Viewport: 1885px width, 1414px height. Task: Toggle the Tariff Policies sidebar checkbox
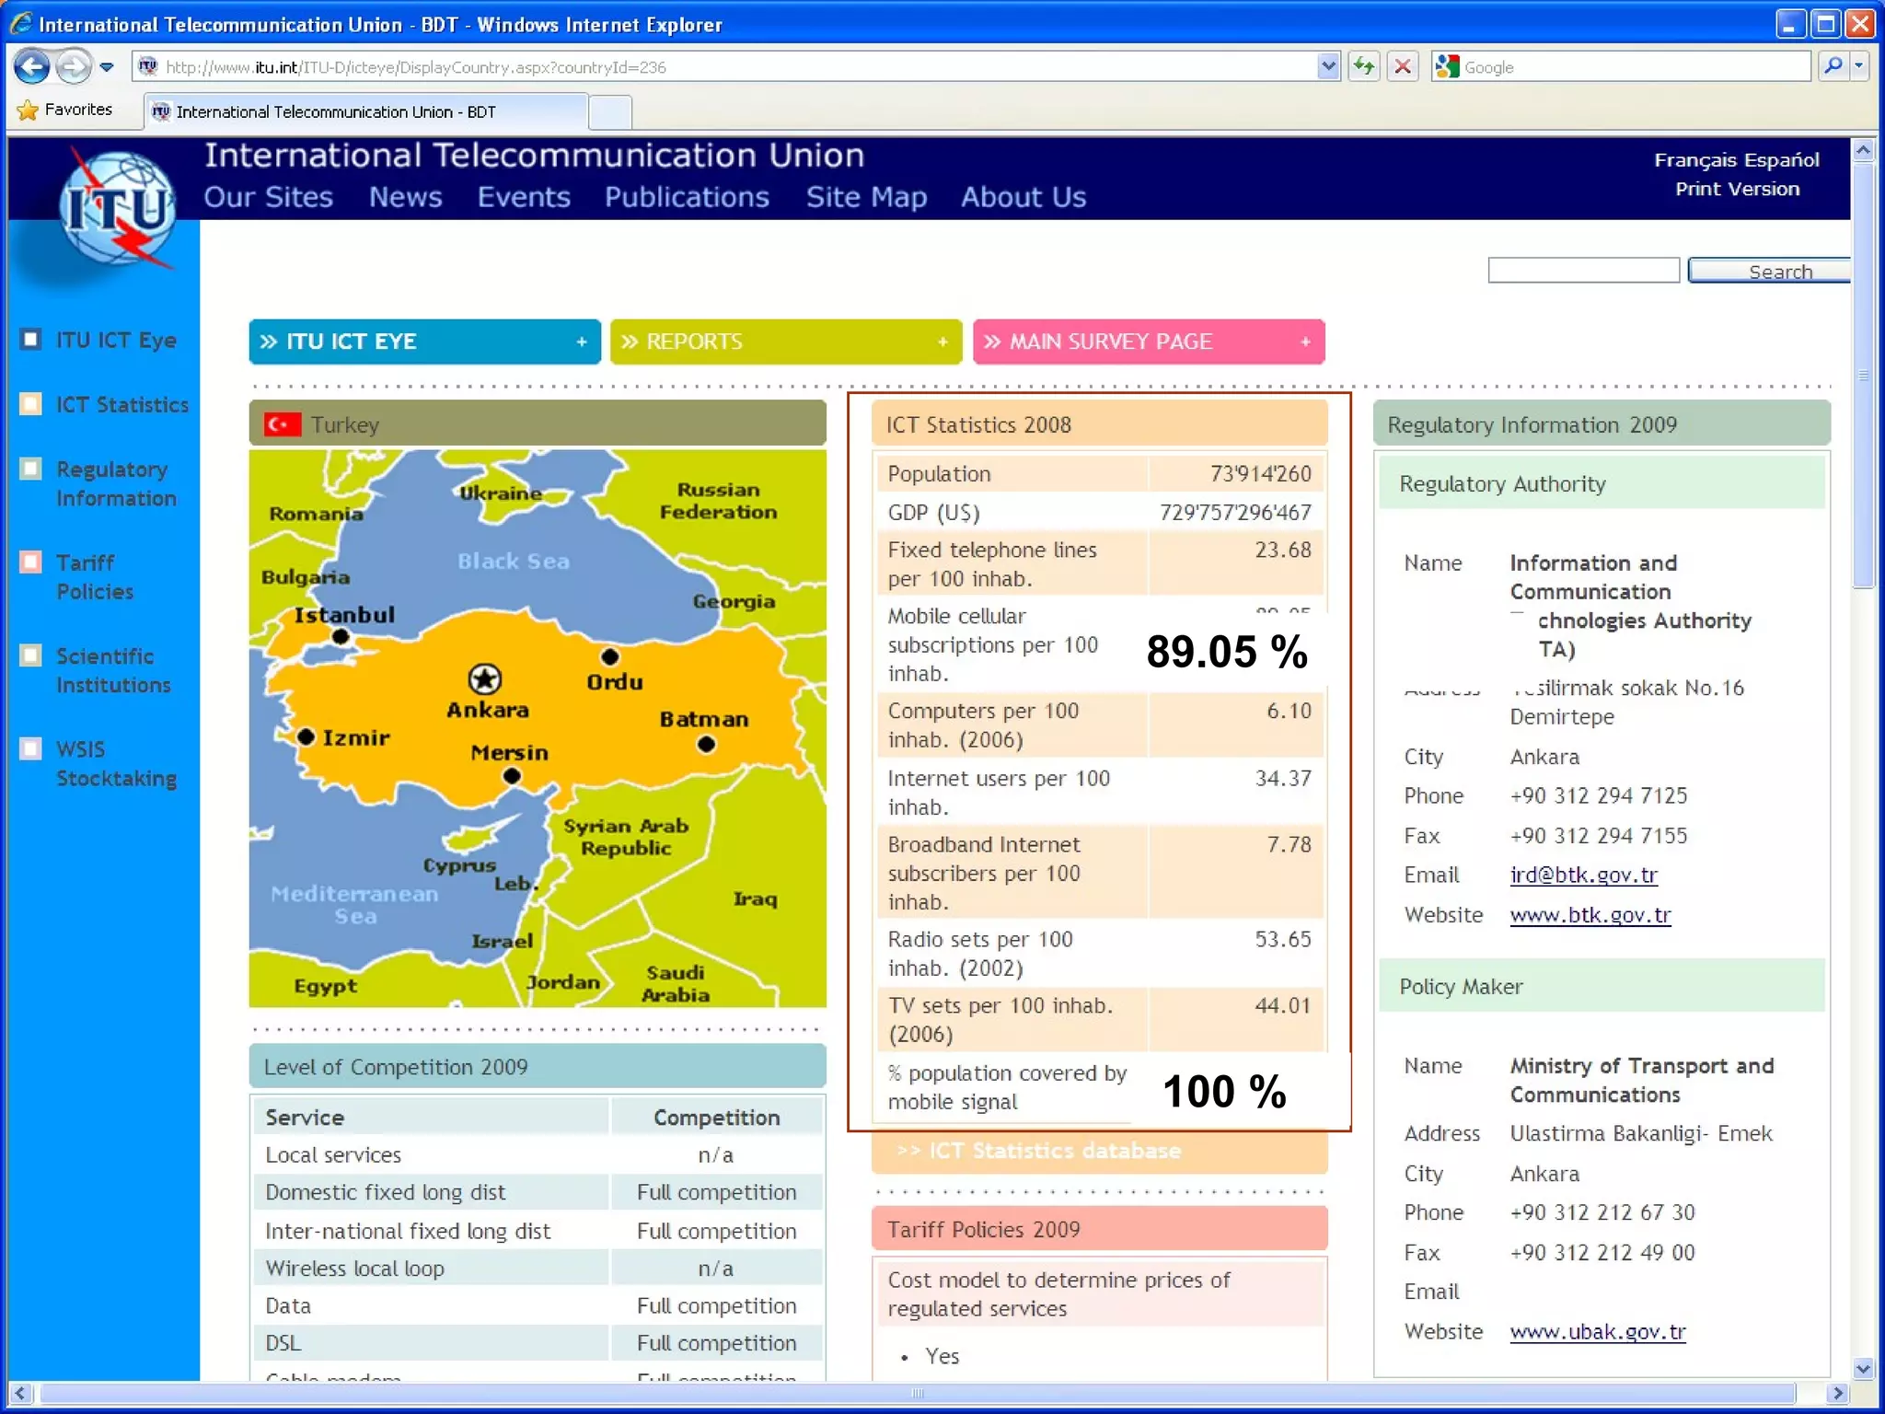[31, 562]
